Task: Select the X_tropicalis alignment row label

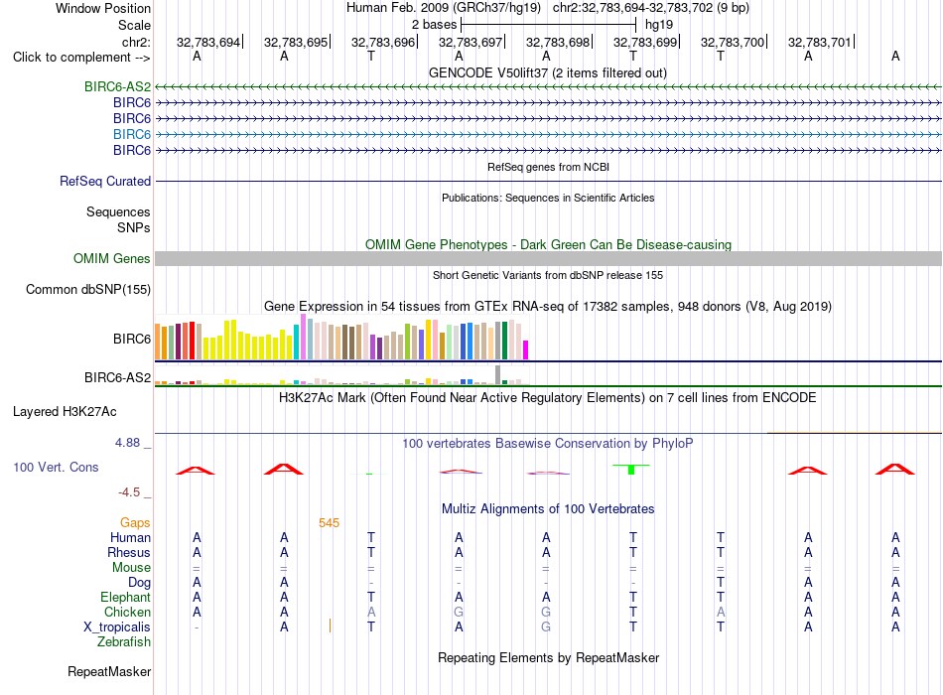Action: tap(117, 627)
